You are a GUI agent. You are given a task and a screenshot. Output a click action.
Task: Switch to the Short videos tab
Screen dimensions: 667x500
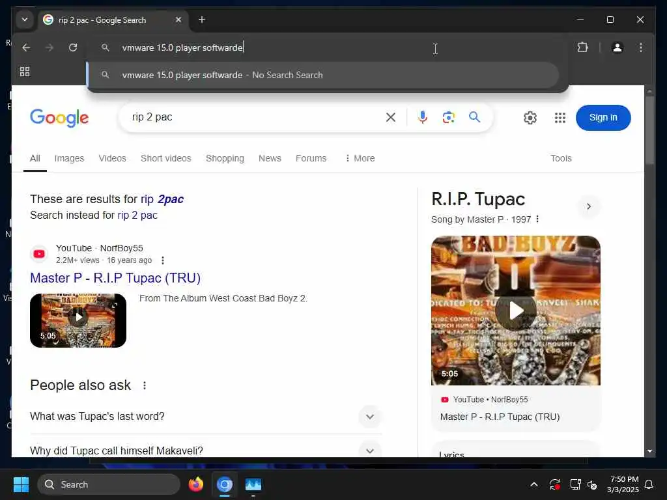[166, 158]
